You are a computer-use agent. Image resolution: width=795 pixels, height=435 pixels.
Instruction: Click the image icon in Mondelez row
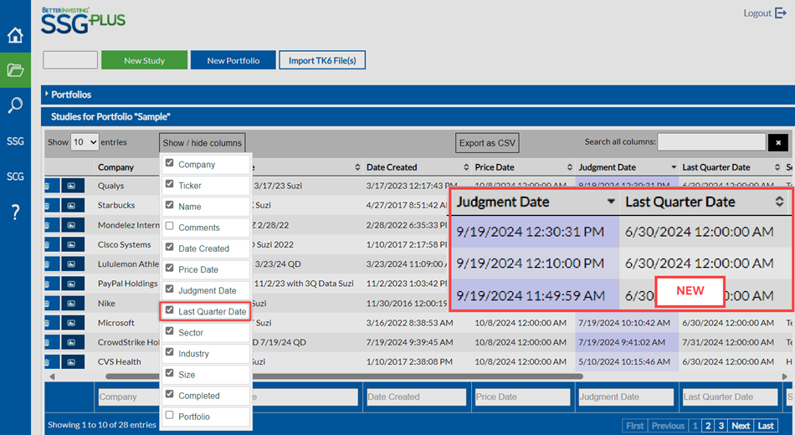73,225
